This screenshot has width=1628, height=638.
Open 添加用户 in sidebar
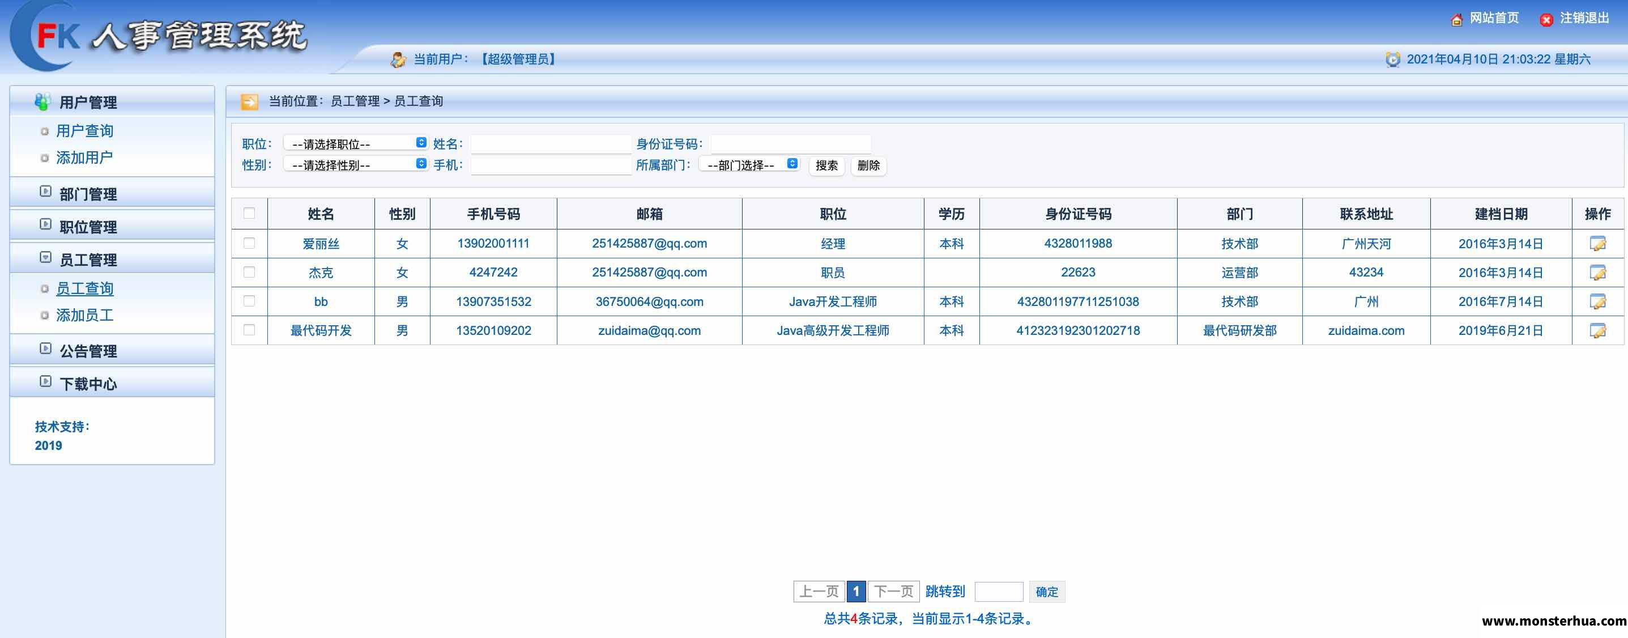85,158
